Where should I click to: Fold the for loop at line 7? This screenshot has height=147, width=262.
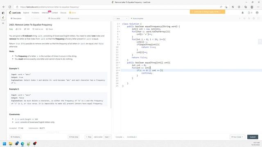pos(119,40)
